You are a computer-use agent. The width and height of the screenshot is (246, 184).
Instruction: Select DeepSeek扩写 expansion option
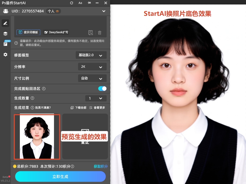[x=56, y=32]
